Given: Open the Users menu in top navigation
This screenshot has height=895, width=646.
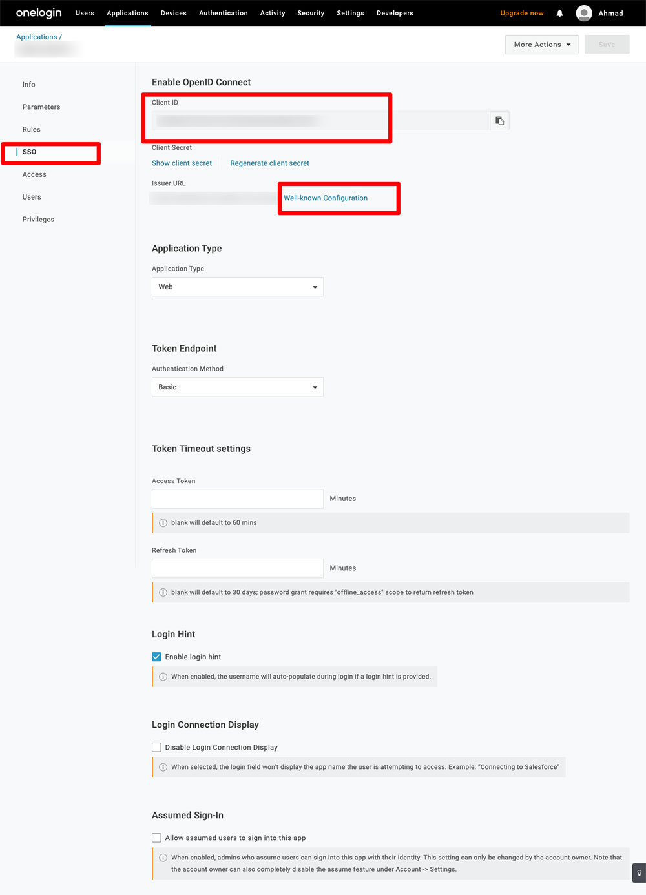Looking at the screenshot, I should (x=85, y=13).
